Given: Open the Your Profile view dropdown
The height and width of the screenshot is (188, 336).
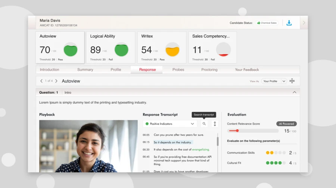Looking at the screenshot, I should click(x=274, y=81).
